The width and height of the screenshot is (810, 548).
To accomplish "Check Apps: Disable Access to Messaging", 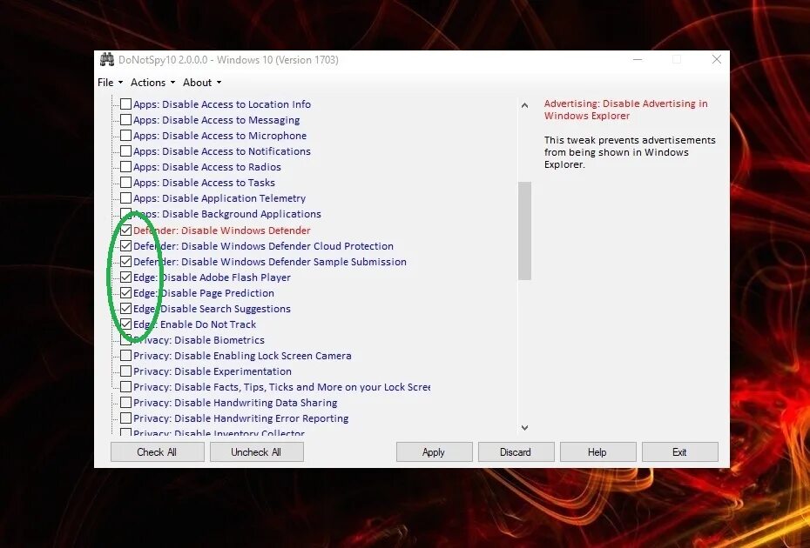I will [126, 120].
